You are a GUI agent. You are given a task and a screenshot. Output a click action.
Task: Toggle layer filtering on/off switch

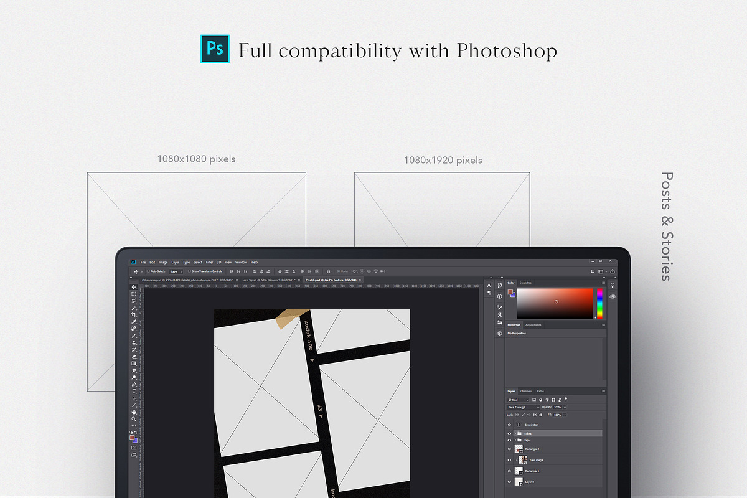(566, 398)
